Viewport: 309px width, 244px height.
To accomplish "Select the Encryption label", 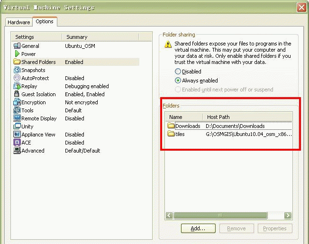I will click(34, 102).
